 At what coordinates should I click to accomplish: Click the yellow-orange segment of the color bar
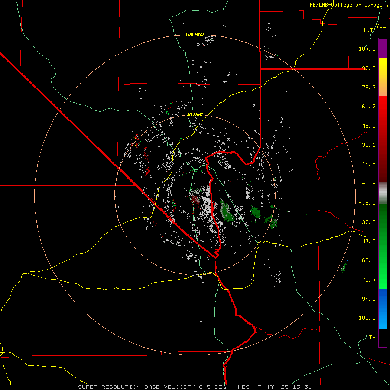point(383,77)
